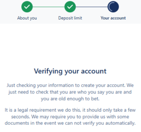Click the dark blue loading spinner circle
Viewport: 141px width, 132px height.
(113, 7)
